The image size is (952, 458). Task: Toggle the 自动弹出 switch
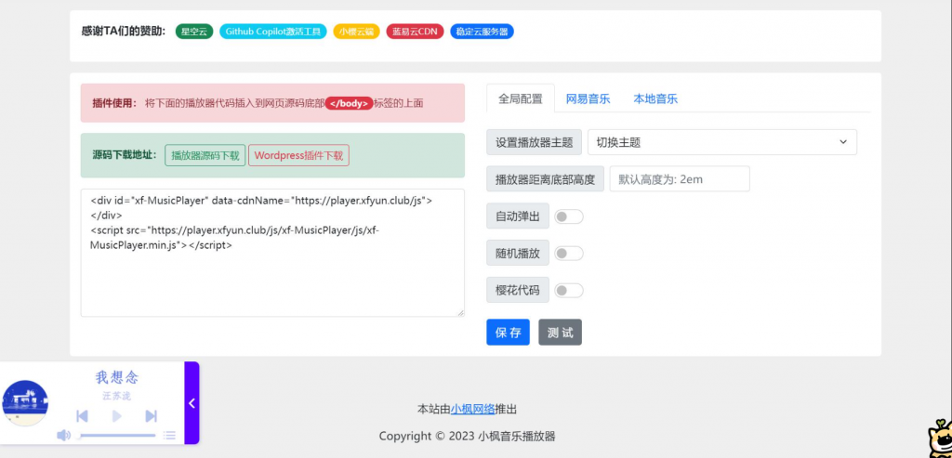[x=569, y=216]
